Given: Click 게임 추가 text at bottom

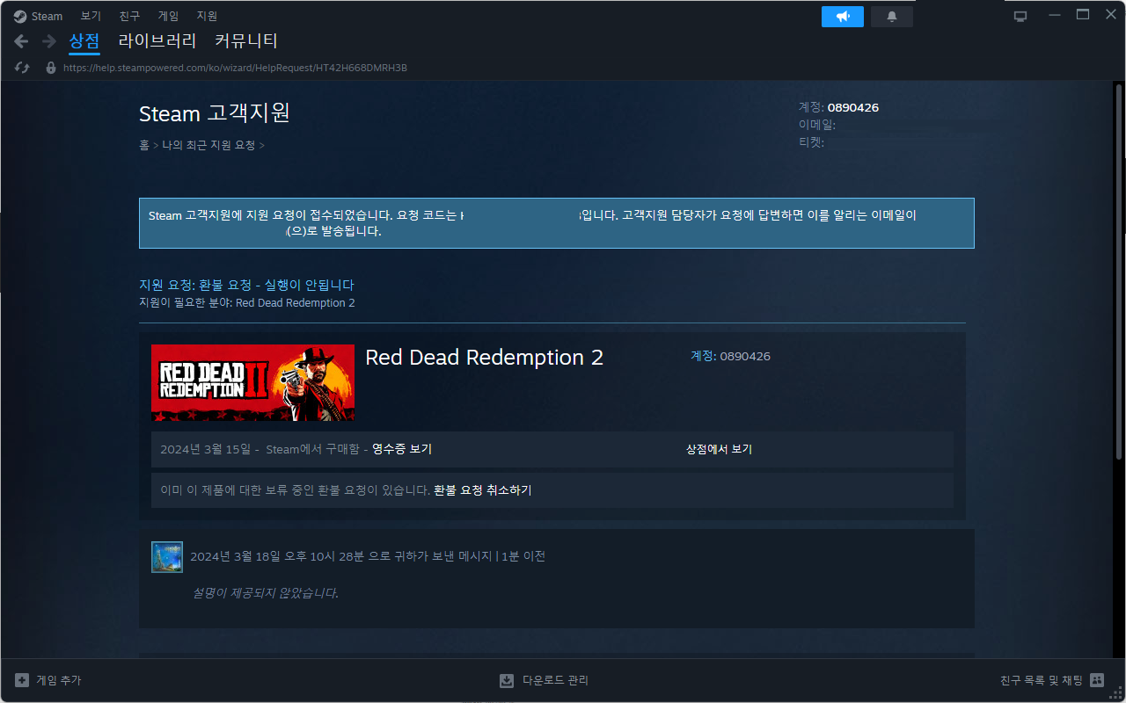Looking at the screenshot, I should click(58, 680).
